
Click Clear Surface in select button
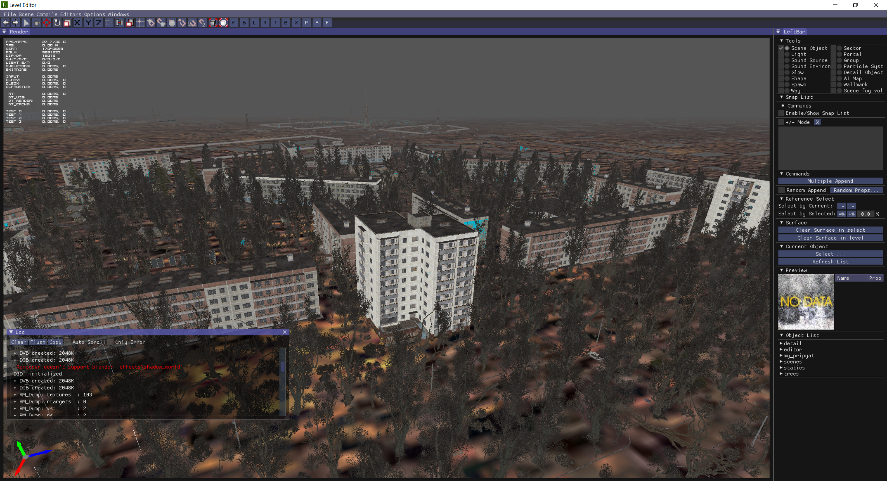830,230
